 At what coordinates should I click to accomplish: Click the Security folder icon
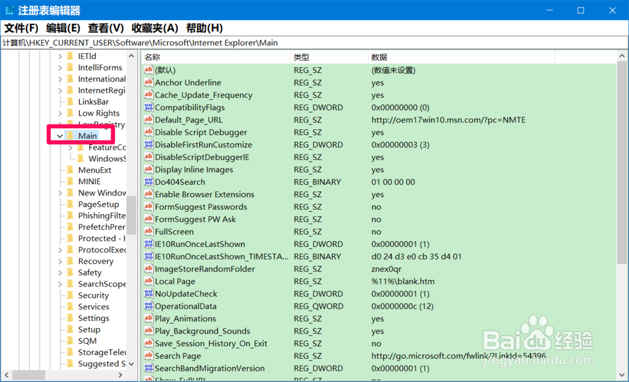(x=70, y=295)
